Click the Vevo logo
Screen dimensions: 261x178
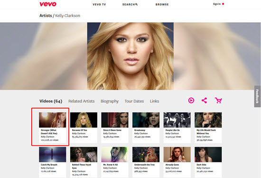coord(48,4)
